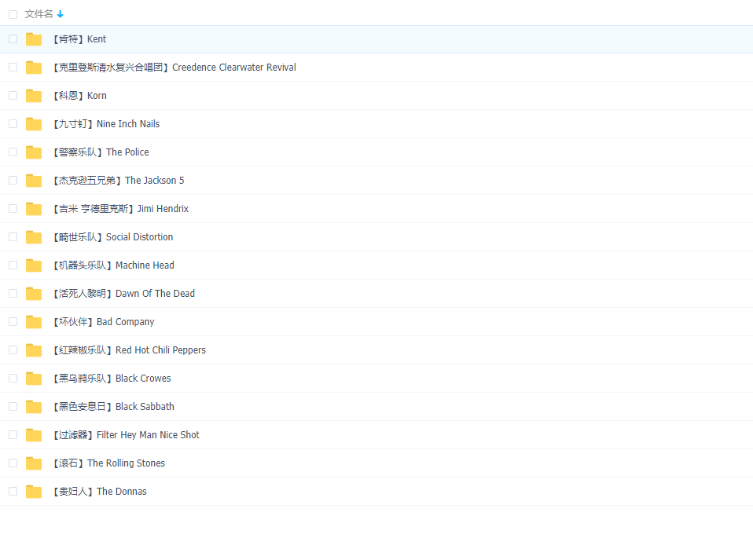Viewport: 753px width, 549px height.
Task: Open the Dawn Of The Dead folder icon
Action: pos(34,295)
